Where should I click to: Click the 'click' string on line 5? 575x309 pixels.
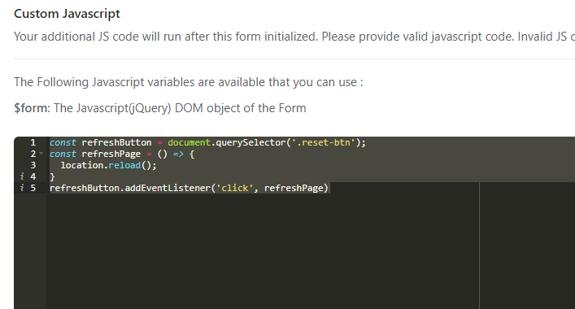coord(235,188)
